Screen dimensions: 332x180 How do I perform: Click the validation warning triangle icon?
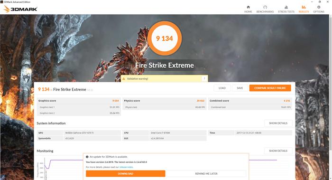pos(124,79)
